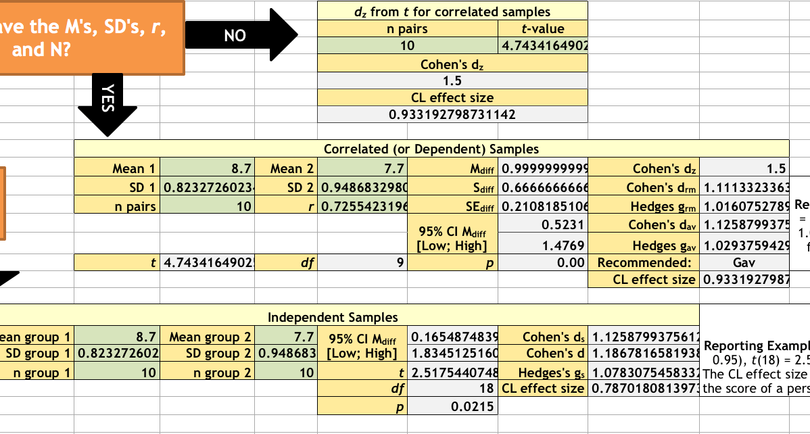
Task: Click CL effect size value 0.933192798731142
Action: [452, 114]
